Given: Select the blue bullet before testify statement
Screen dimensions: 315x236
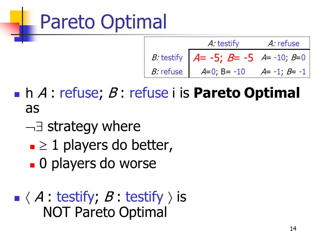Looking at the screenshot, I should point(17,199).
